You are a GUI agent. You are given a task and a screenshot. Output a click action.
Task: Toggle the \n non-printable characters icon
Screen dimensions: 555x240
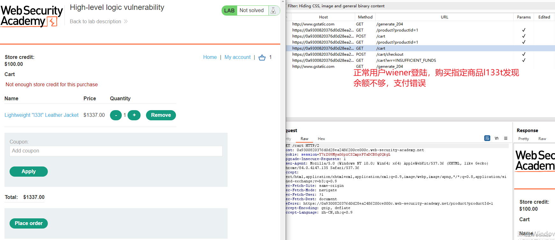tap(496, 138)
